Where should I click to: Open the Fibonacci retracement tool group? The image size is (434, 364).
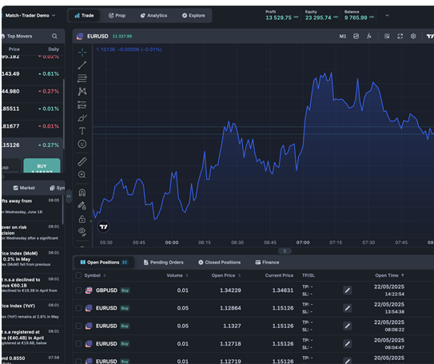click(82, 78)
